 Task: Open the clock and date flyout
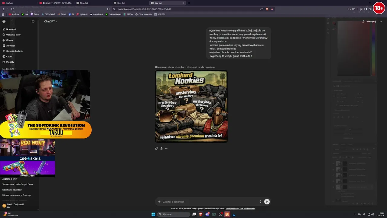(x=380, y=214)
